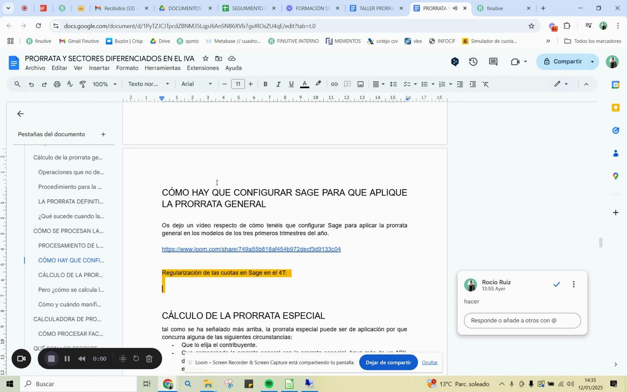Image resolution: width=627 pixels, height=392 pixels.
Task: Add a new document tab with plus
Action: (x=103, y=134)
